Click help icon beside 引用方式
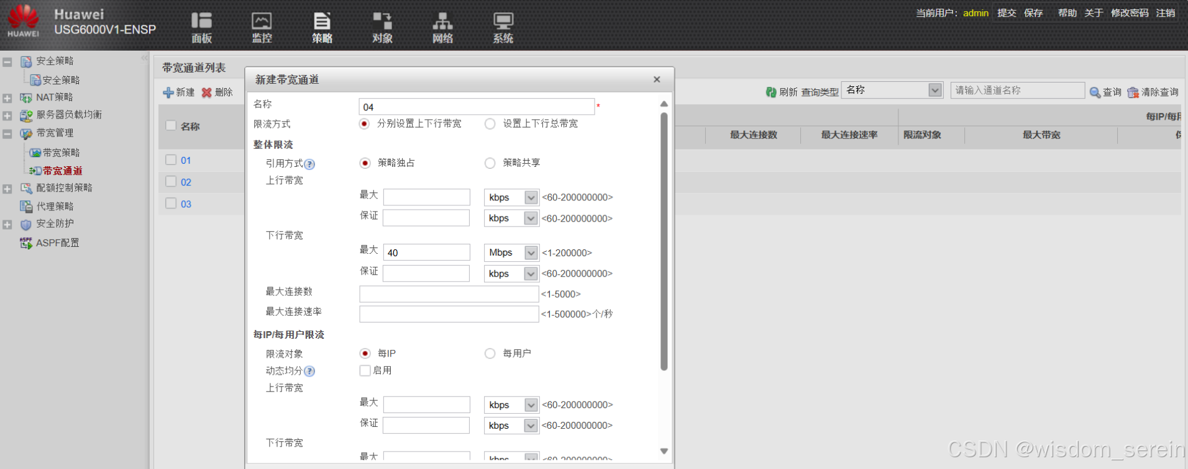Viewport: 1188px width, 469px height. coord(309,164)
